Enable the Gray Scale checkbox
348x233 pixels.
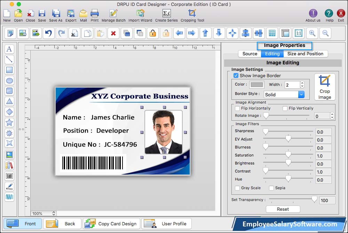point(237,188)
